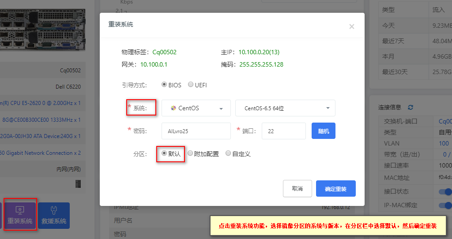Click the refresh icon next to 连接信息
This screenshot has width=452, height=239.
point(411,107)
